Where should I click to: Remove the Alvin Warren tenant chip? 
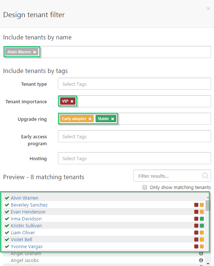coord(35,52)
